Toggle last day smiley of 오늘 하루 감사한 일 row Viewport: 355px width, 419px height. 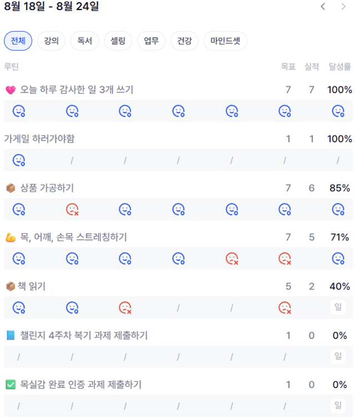click(338, 111)
